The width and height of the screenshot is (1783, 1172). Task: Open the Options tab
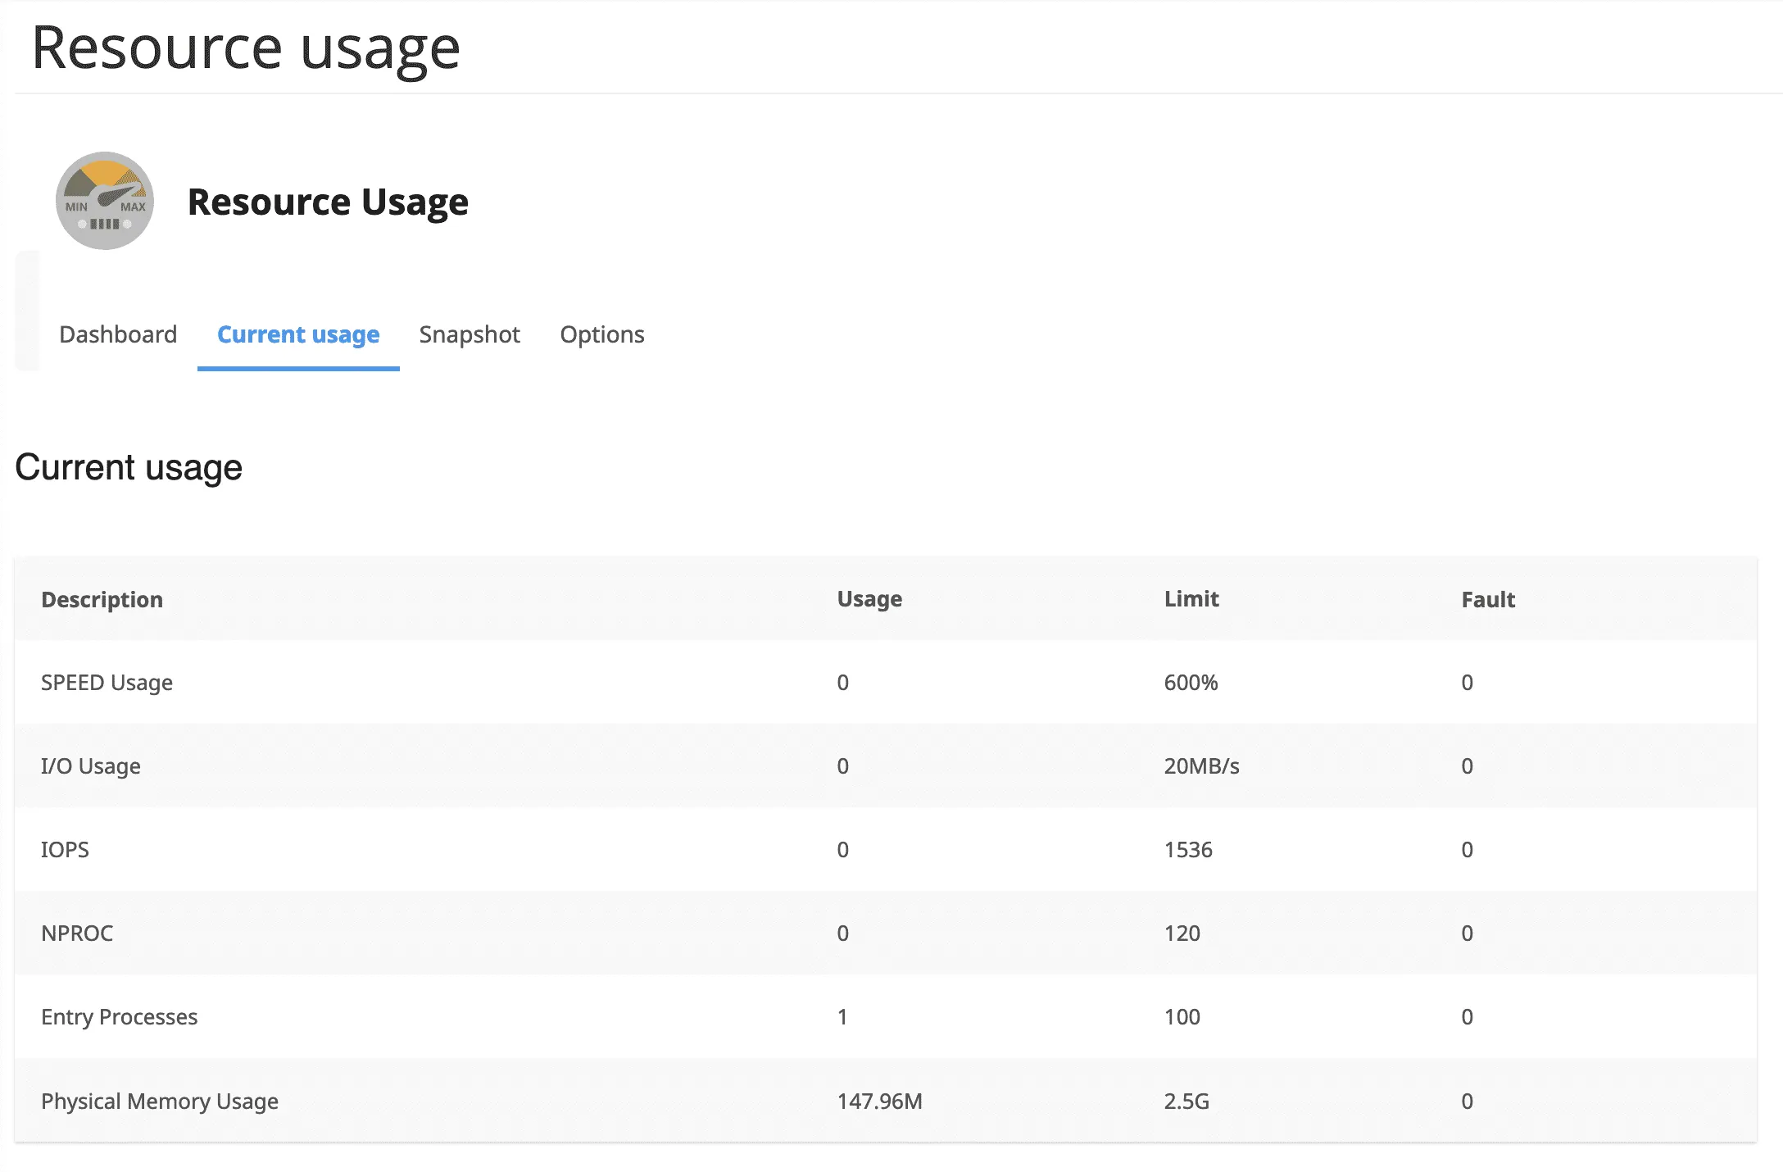[x=602, y=334]
